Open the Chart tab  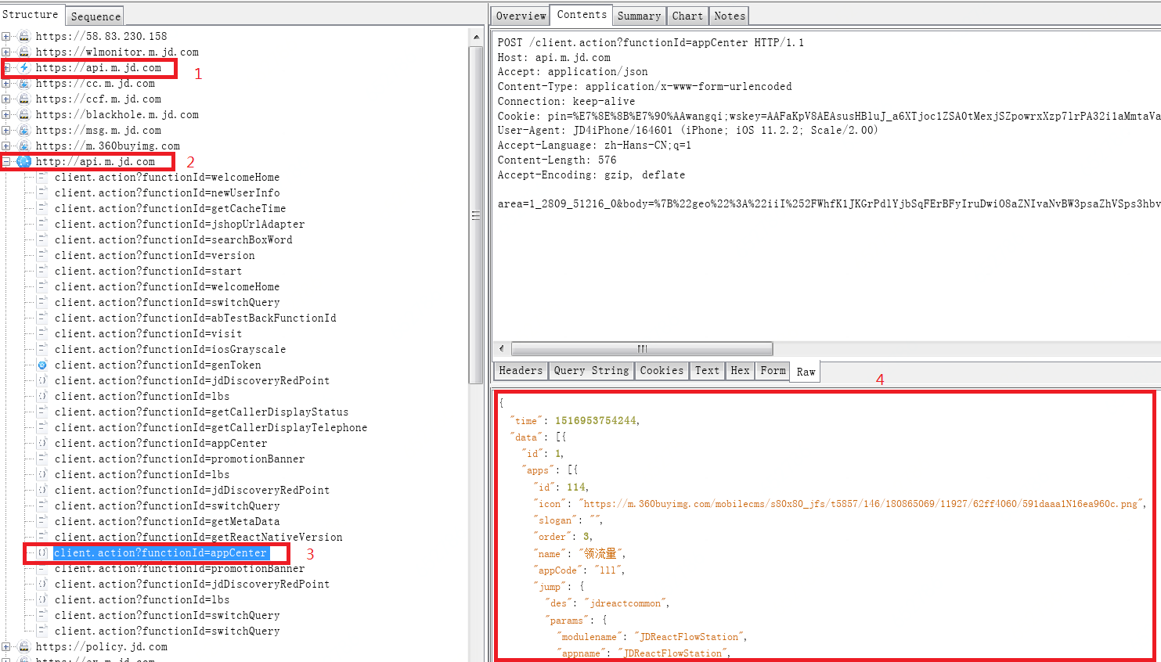click(687, 16)
